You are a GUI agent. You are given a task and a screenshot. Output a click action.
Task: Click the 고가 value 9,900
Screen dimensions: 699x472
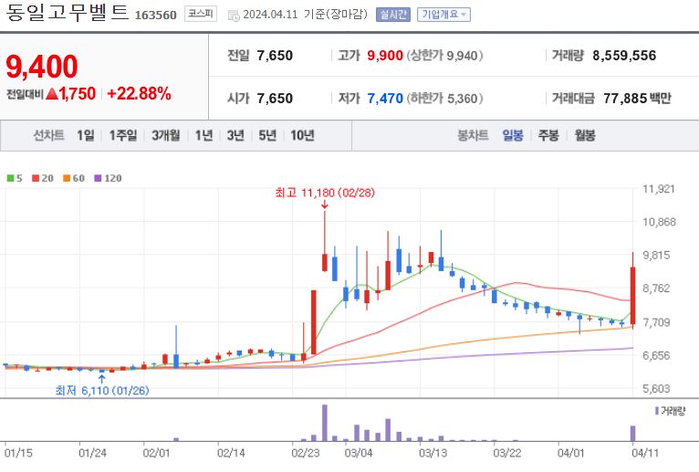click(385, 56)
